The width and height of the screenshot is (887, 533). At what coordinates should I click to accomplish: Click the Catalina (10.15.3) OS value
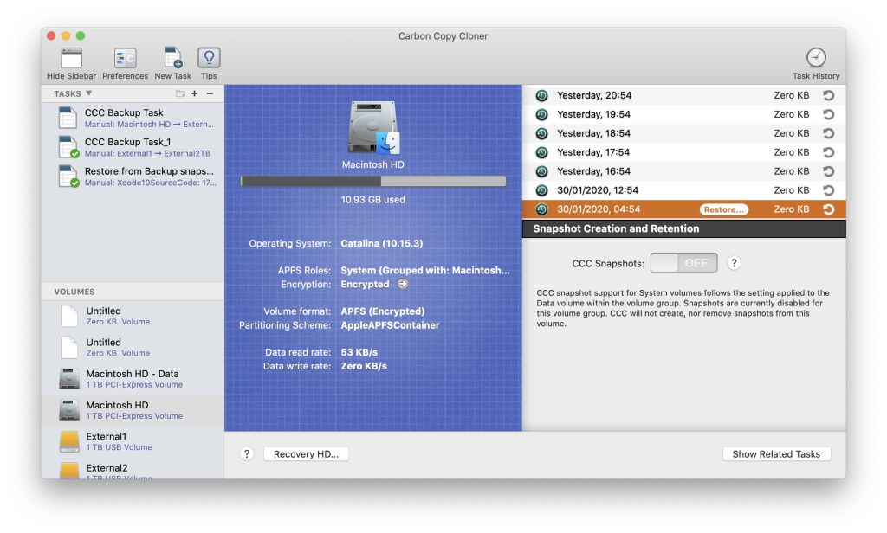pyautogui.click(x=381, y=243)
